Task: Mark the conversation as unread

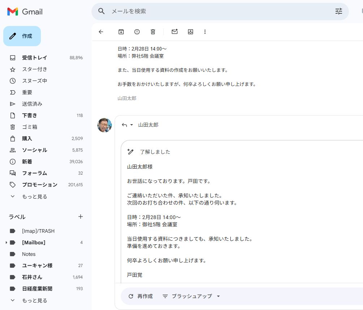Action: coord(175,32)
